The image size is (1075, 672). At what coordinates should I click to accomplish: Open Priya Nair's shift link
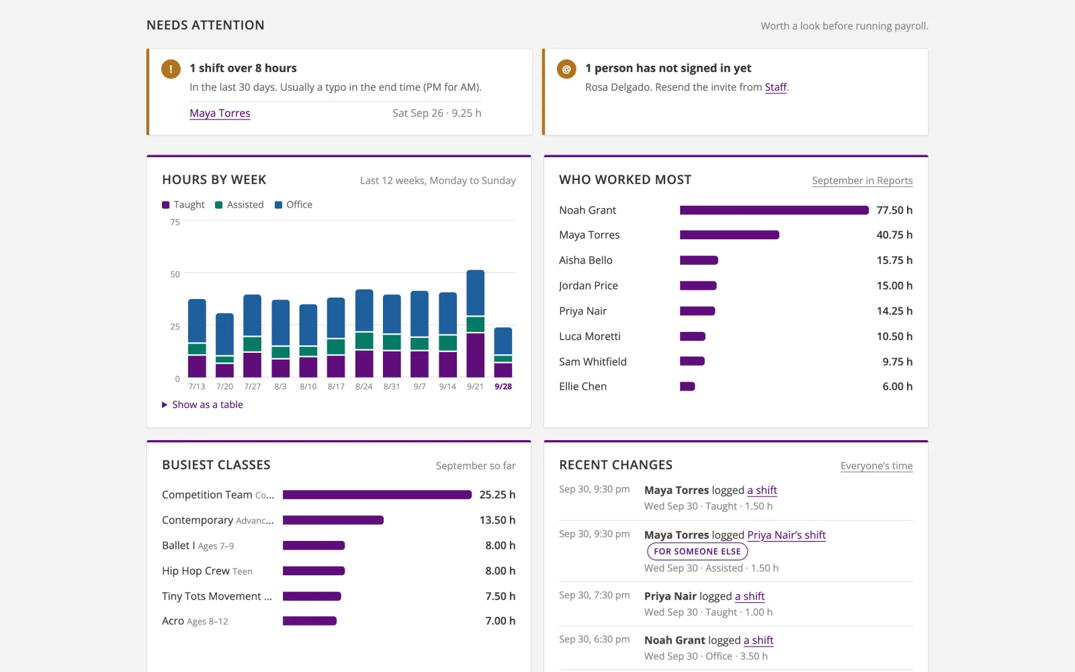786,535
